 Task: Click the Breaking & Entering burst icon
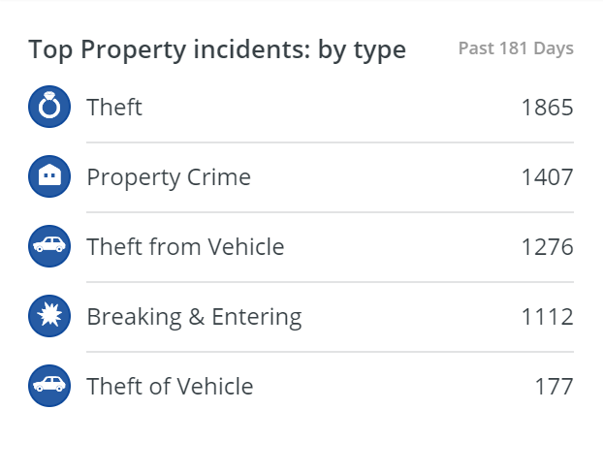pos(49,316)
